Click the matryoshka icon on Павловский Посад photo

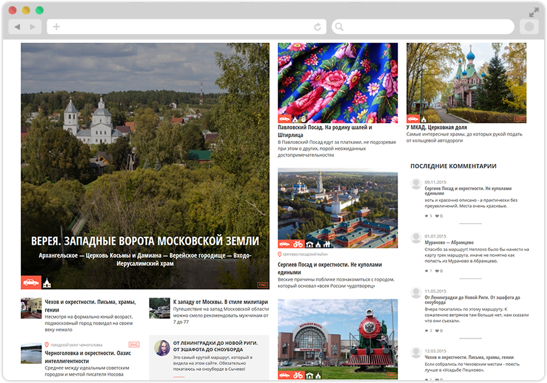coord(303,119)
